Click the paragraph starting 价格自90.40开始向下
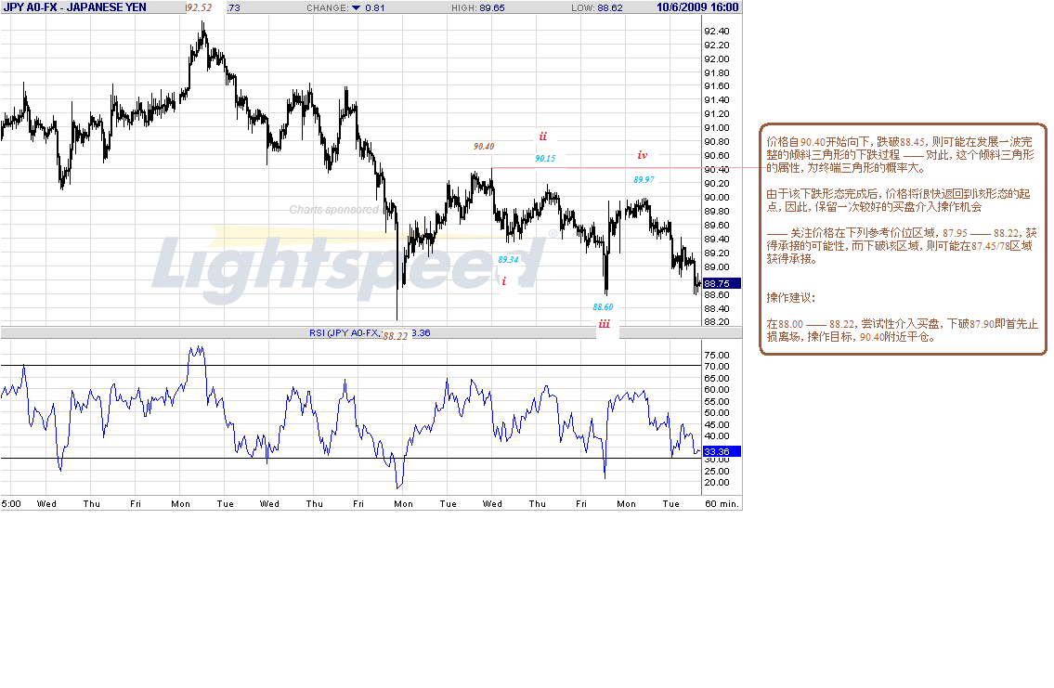This screenshot has width=1054, height=688. click(901, 155)
